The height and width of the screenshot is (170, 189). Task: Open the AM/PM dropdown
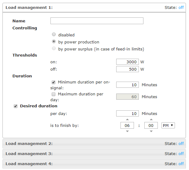tap(168, 125)
